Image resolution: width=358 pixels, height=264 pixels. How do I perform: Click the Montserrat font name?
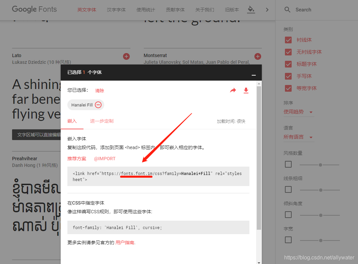coord(155,55)
